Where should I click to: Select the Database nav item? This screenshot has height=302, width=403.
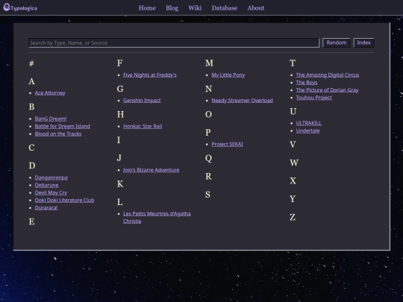(225, 8)
